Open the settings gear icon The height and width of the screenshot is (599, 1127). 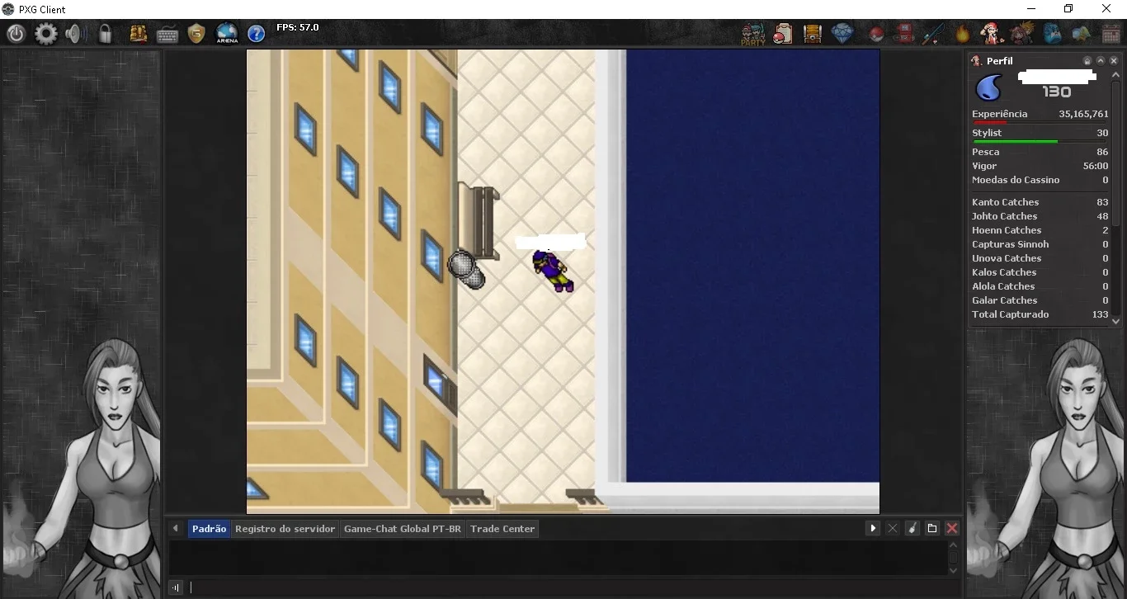coord(46,34)
